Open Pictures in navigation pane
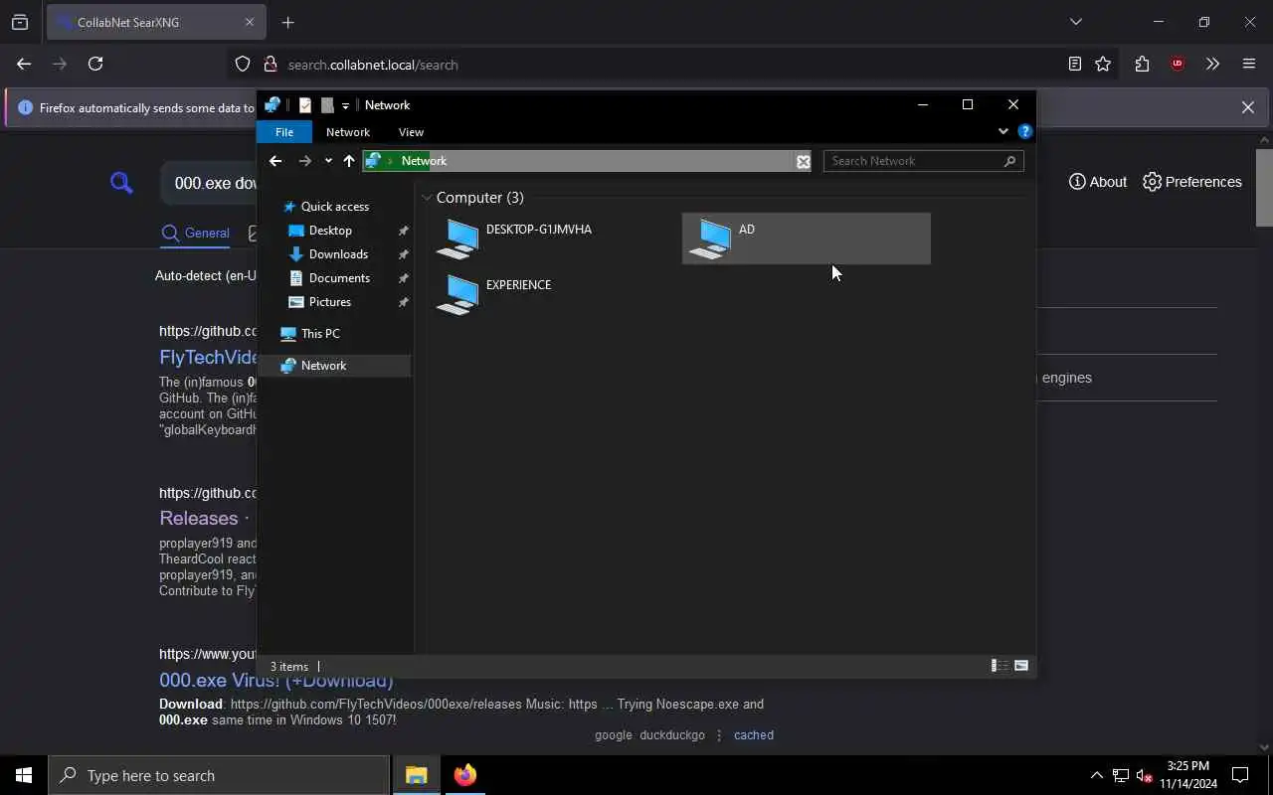 [x=329, y=302]
